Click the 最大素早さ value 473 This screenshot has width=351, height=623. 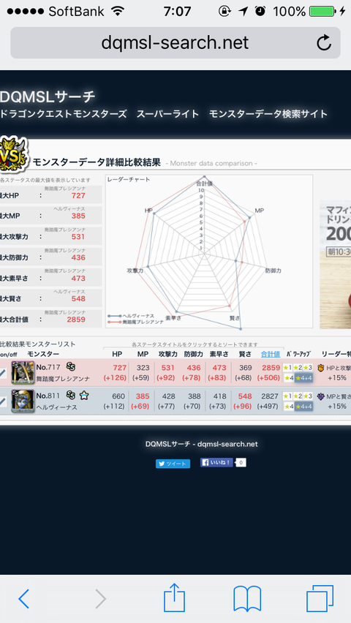click(x=78, y=278)
